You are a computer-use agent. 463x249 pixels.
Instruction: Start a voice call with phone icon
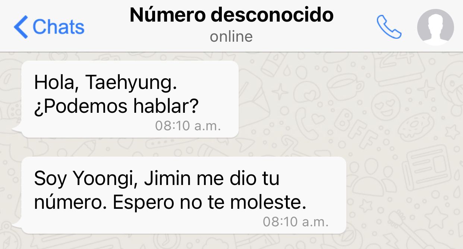[x=389, y=27]
